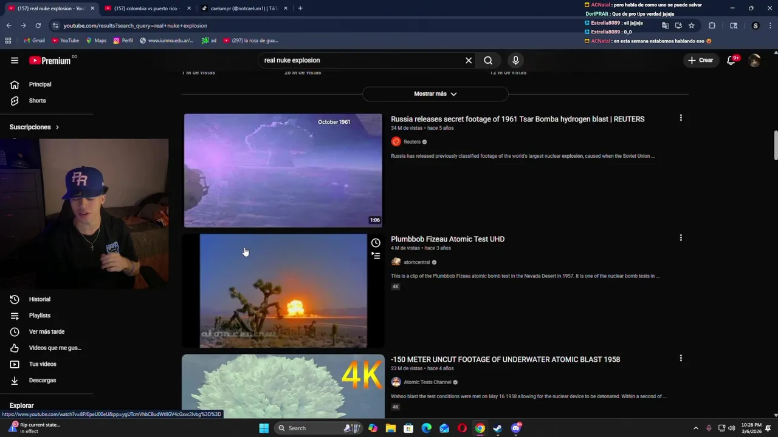Open Discord from the taskbar
Screen dimensions: 778x437
click(516, 428)
